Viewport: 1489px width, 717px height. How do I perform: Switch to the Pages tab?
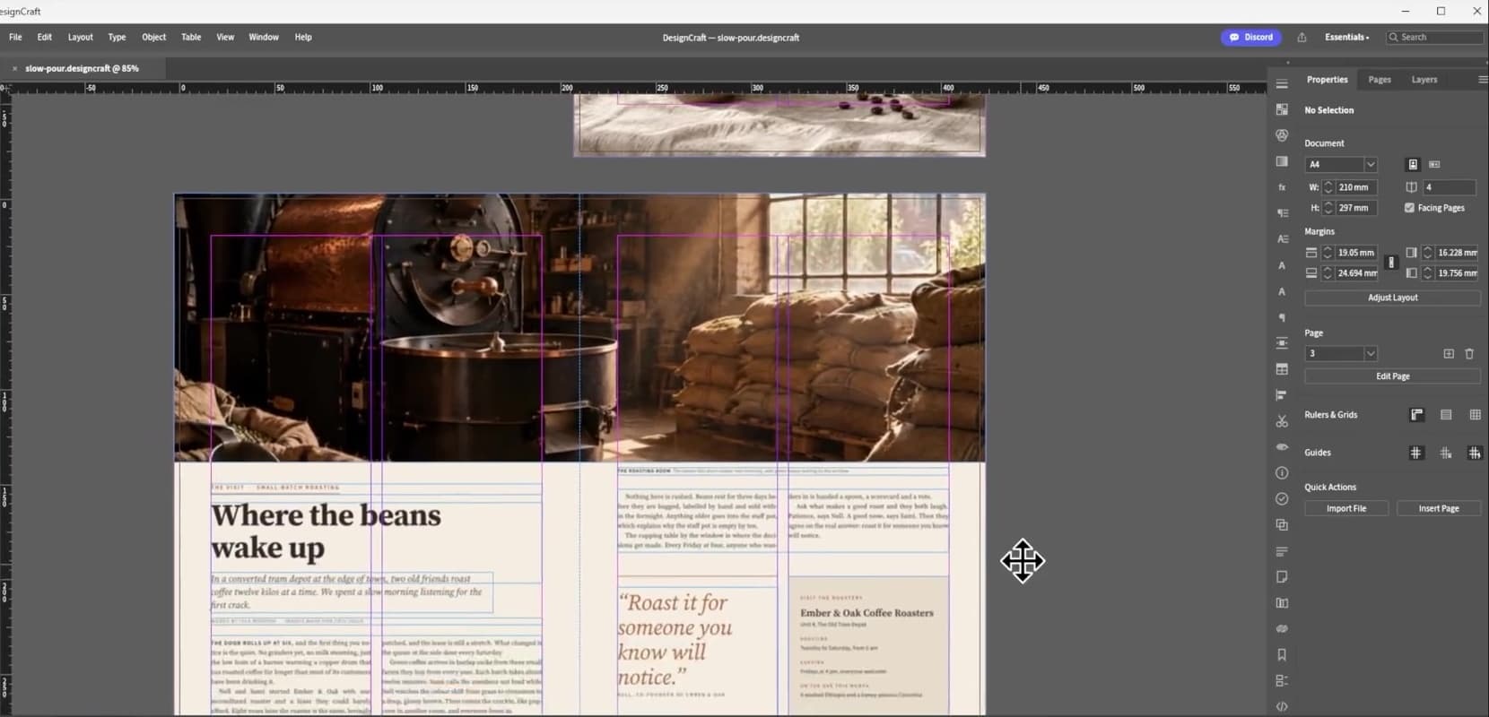pyautogui.click(x=1380, y=80)
